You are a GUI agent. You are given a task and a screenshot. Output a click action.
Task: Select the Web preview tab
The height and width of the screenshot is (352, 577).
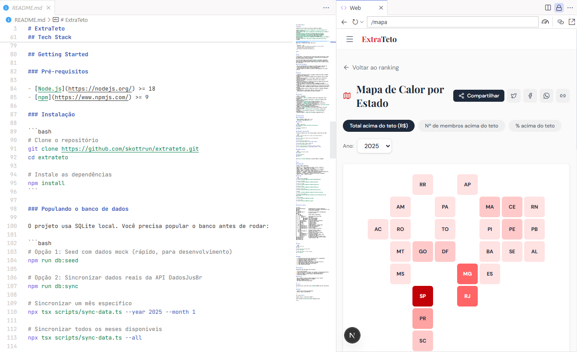pyautogui.click(x=355, y=8)
